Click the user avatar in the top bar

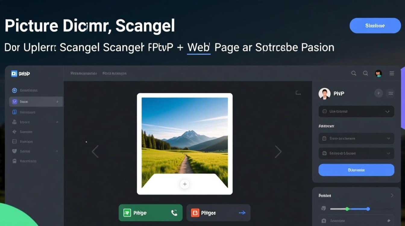378,73
